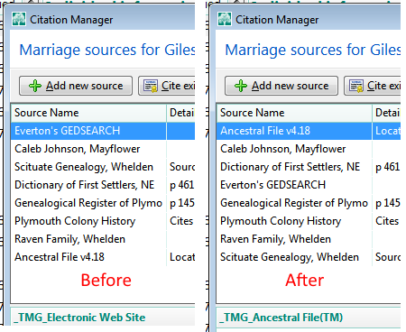Click _TMG_Electronic Web Site heading
The width and height of the screenshot is (406, 332).
coord(80,318)
